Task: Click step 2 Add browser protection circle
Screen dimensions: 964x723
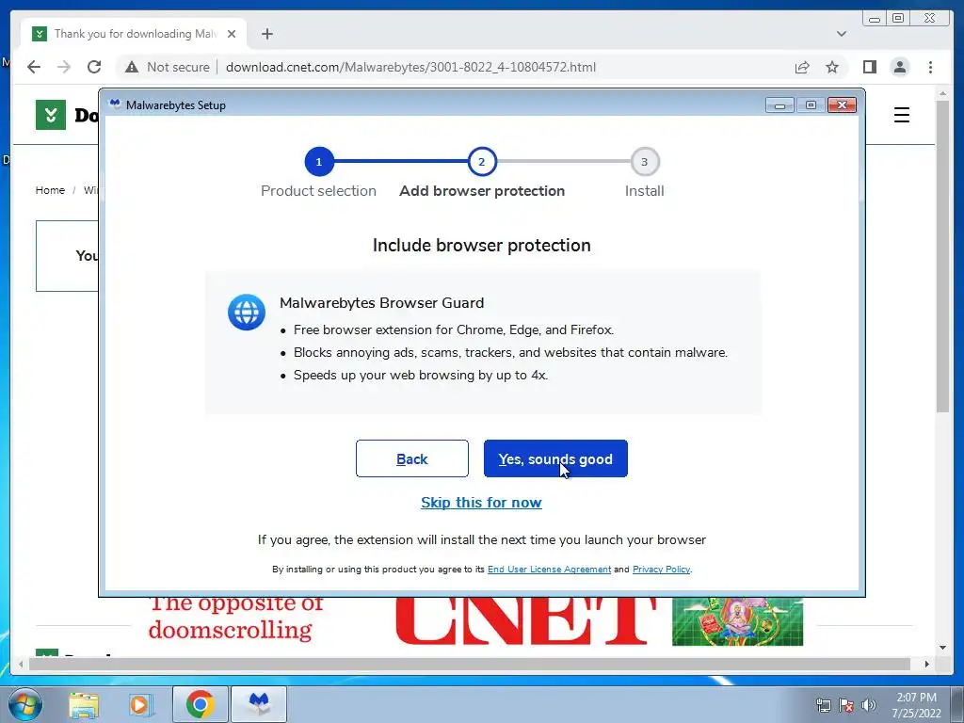Action: 481,162
